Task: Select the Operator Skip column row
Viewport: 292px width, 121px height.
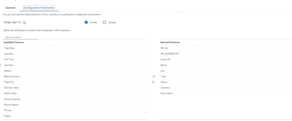Action: [x=76, y=88]
